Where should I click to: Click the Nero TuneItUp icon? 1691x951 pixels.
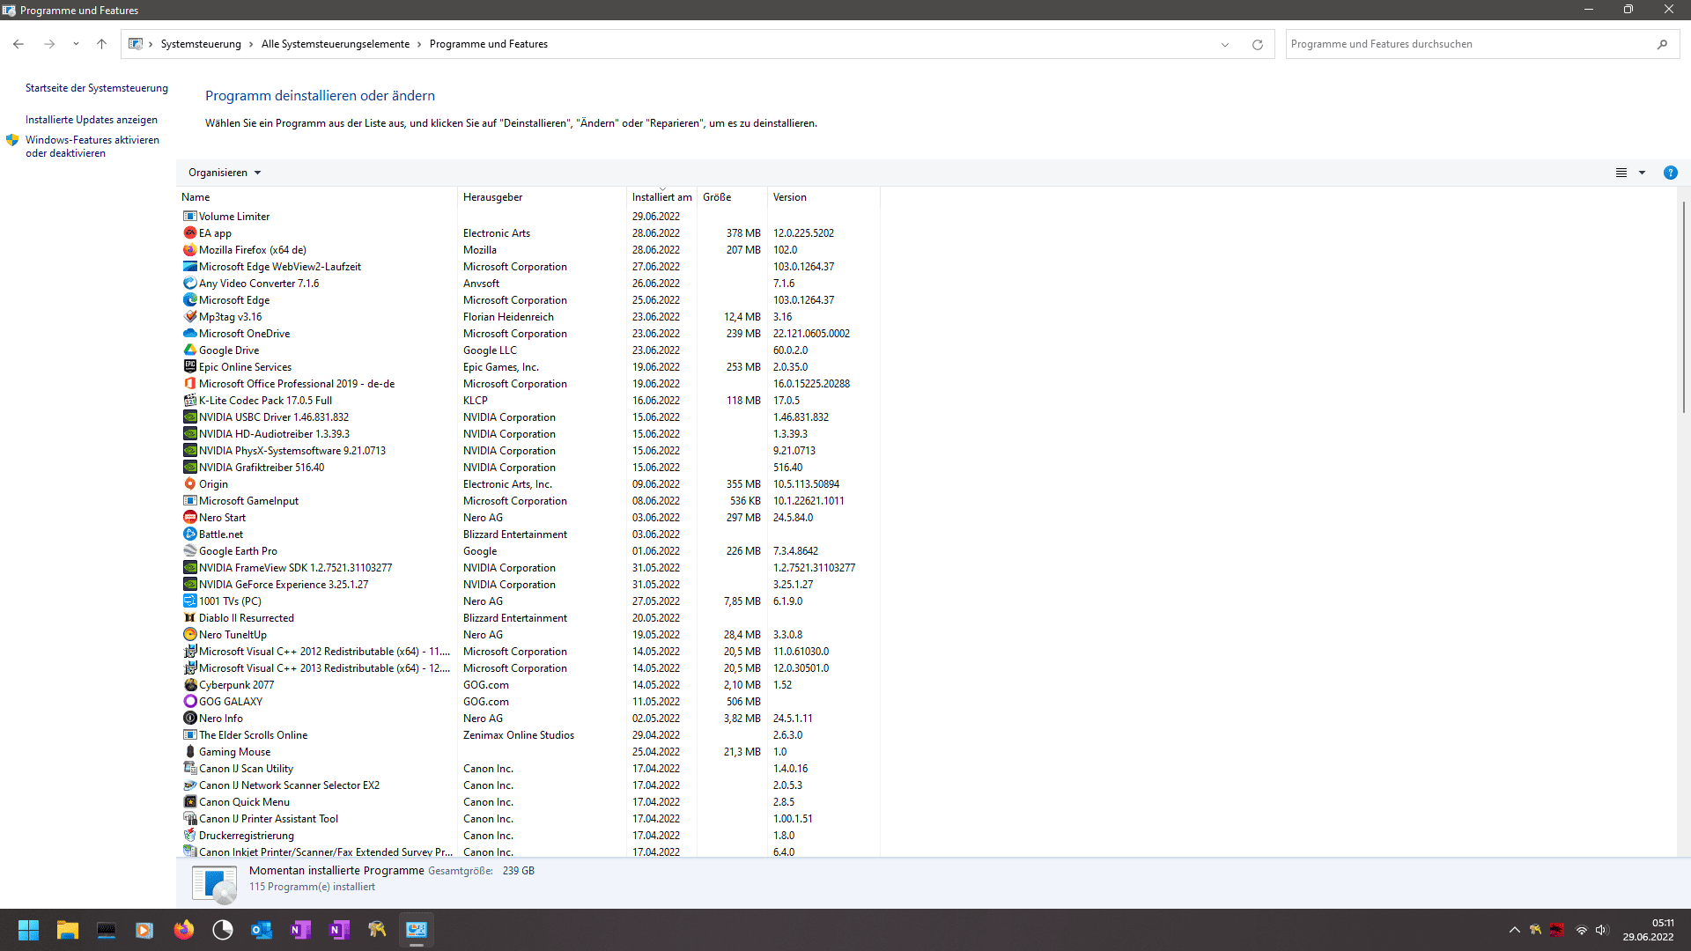click(x=189, y=635)
